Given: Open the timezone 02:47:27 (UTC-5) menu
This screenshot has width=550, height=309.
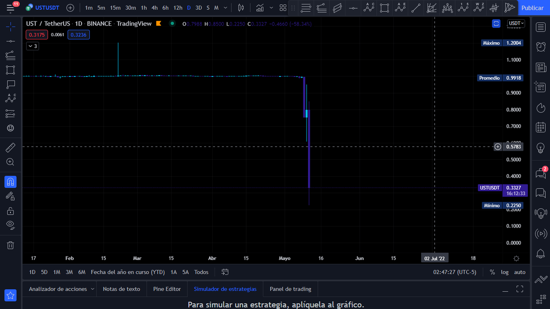Looking at the screenshot, I should [455, 272].
